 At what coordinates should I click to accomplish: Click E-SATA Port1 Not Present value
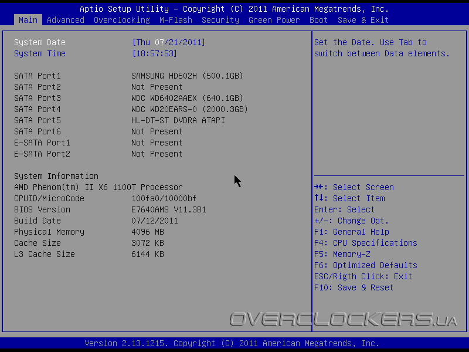157,143
